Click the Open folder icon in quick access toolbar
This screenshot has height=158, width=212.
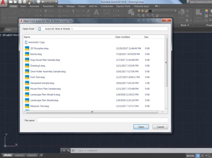pos(15,2)
